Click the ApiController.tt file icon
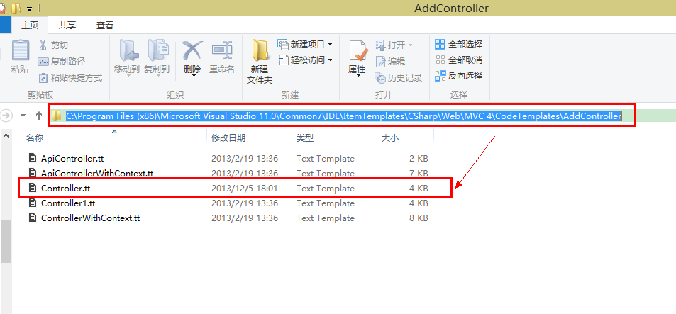Image resolution: width=676 pixels, height=314 pixels. [33, 158]
